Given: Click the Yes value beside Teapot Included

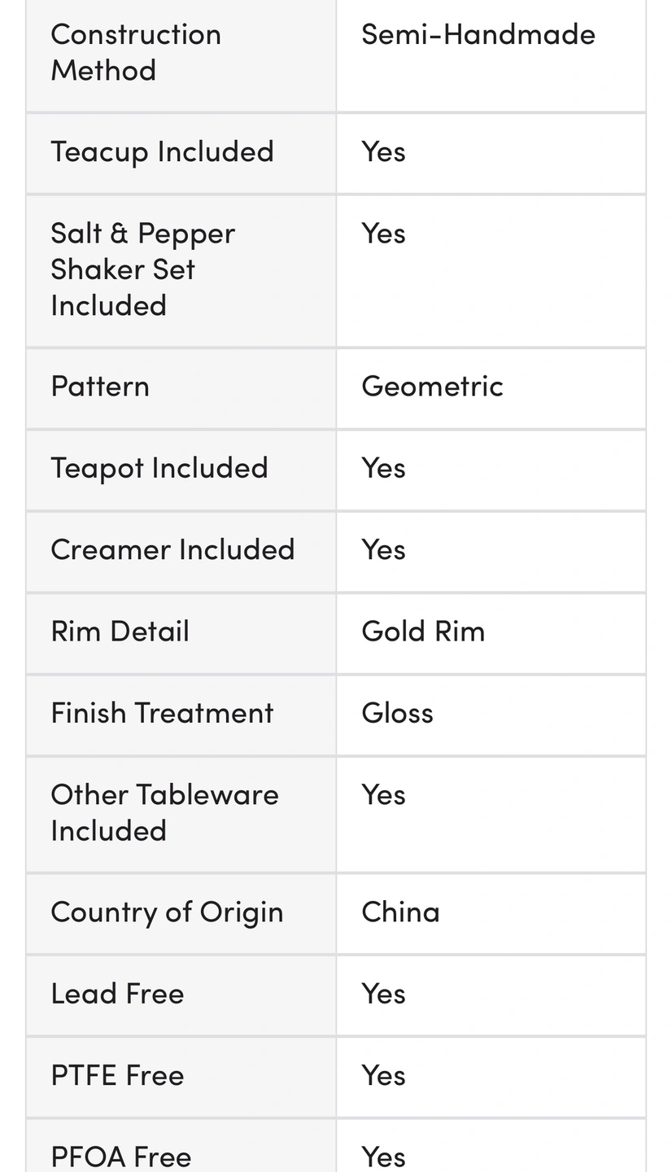Looking at the screenshot, I should 383,468.
